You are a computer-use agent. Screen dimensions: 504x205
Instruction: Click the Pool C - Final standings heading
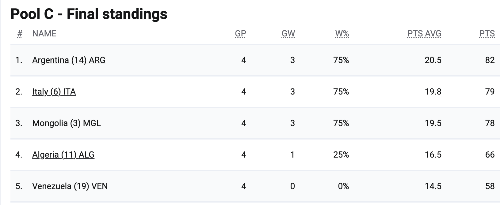coord(89,14)
